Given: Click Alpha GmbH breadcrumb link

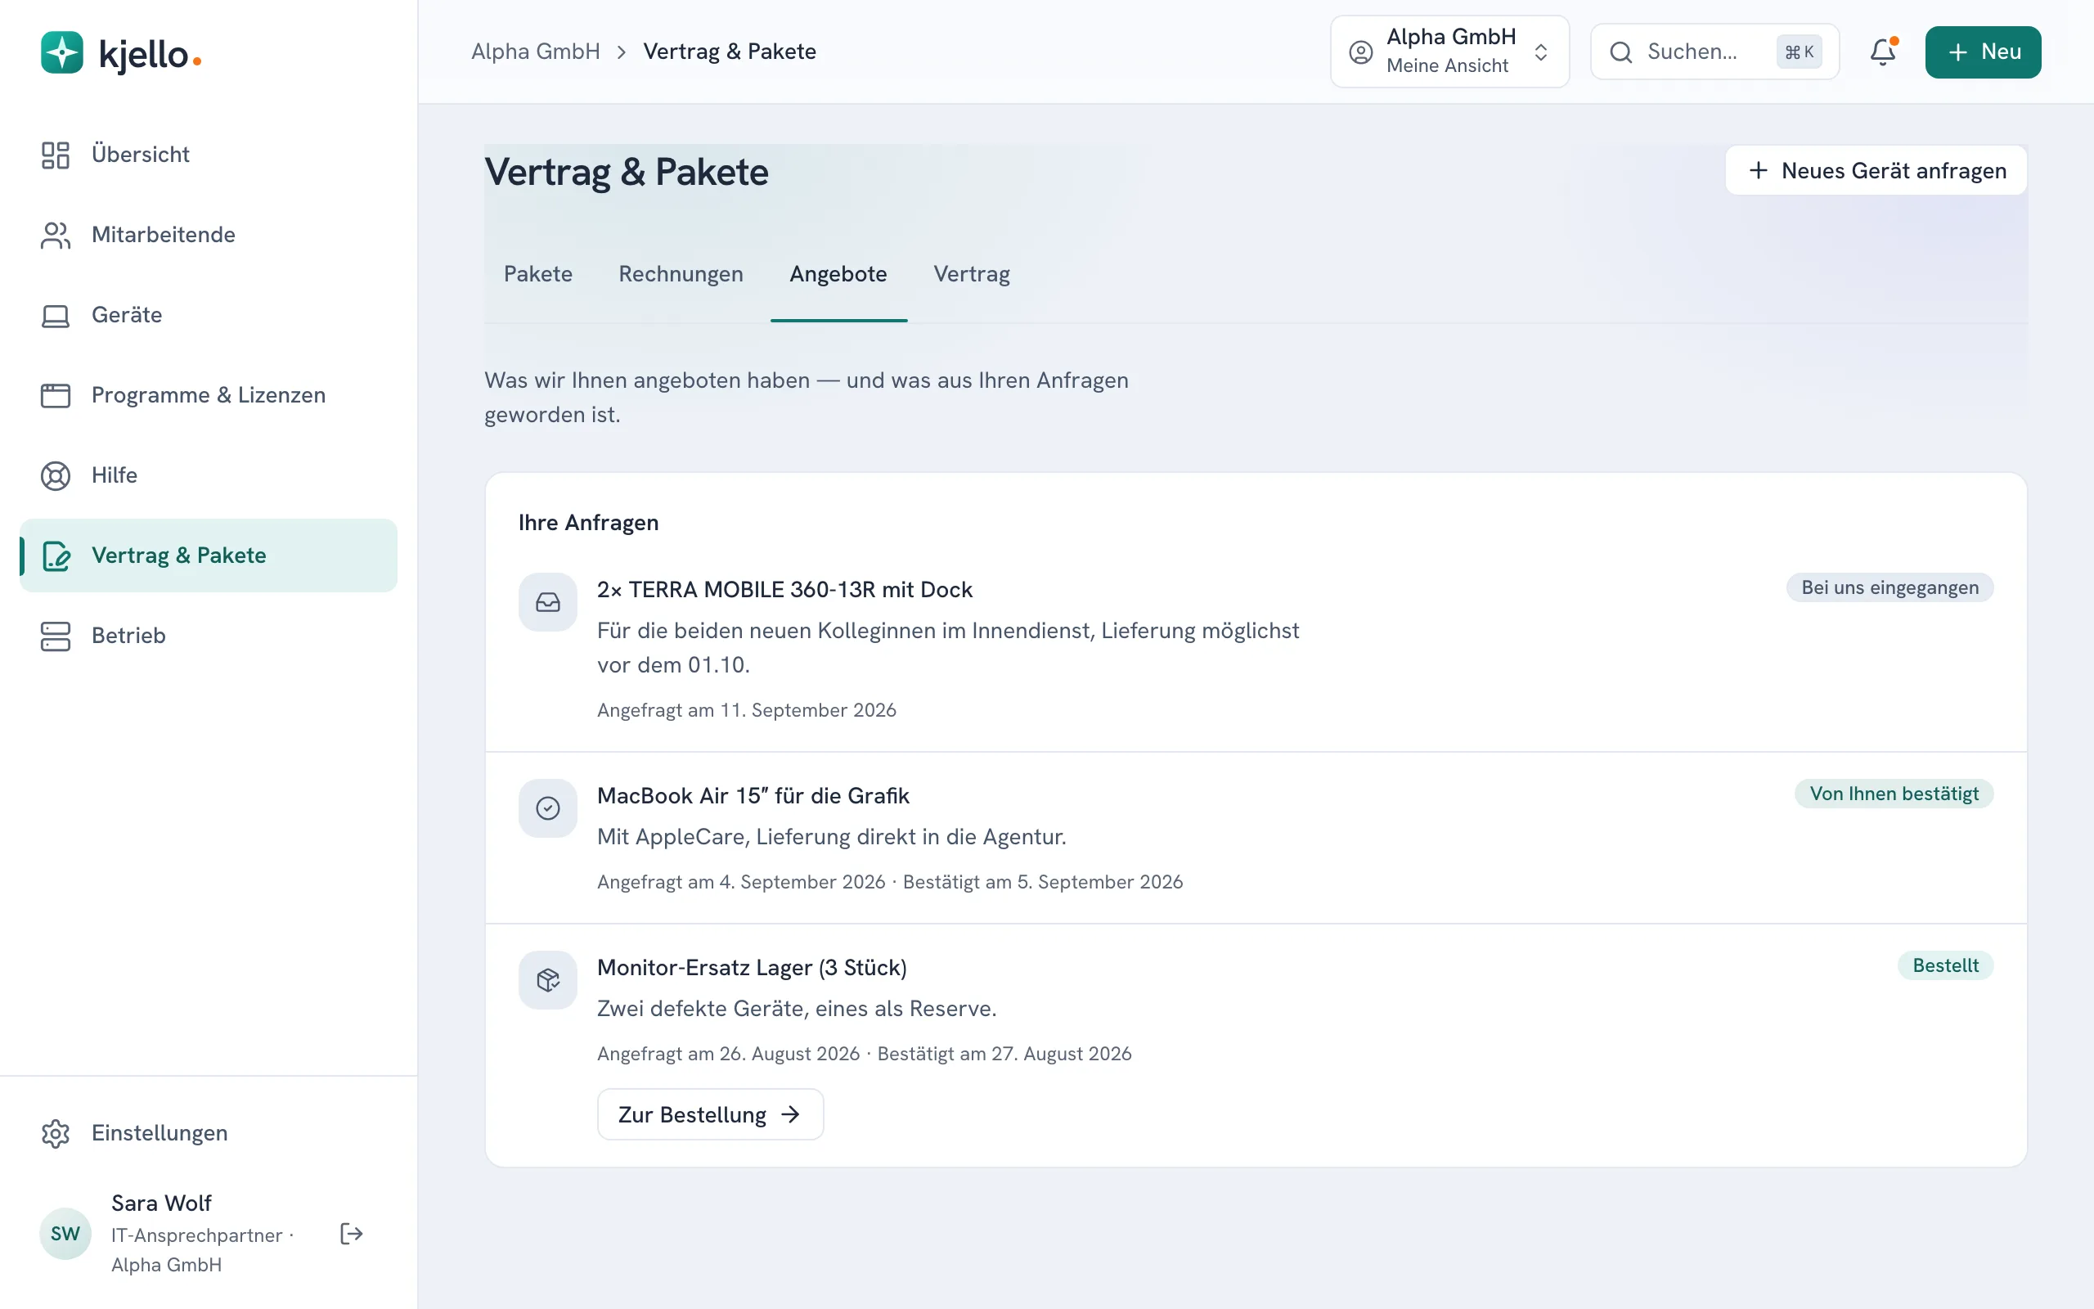Looking at the screenshot, I should 536,52.
